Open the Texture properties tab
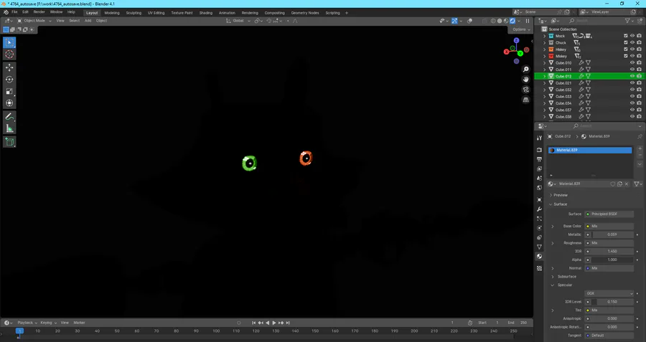Screen dimensions: 646x342 coord(539,268)
